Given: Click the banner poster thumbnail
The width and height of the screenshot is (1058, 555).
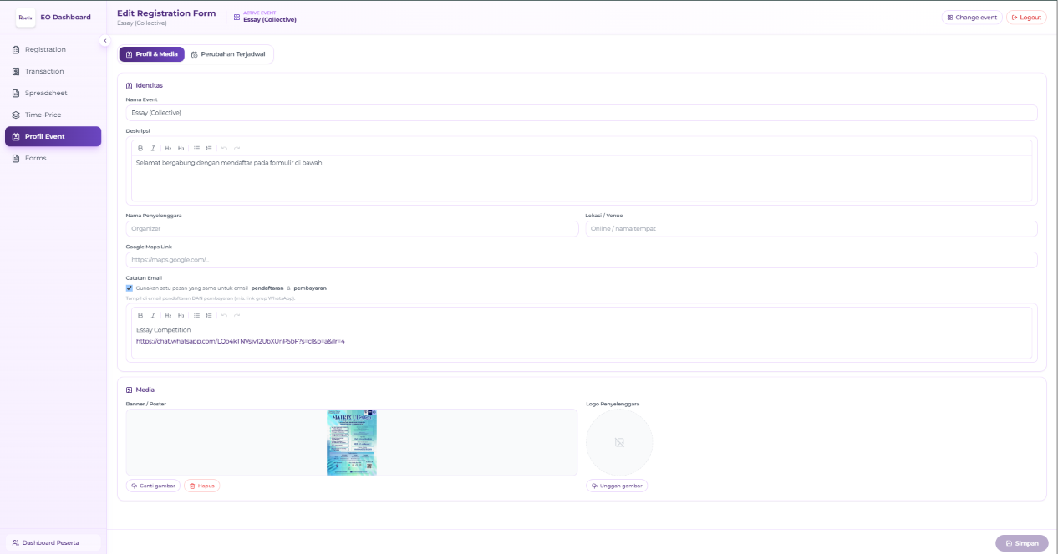Looking at the screenshot, I should pos(352,442).
